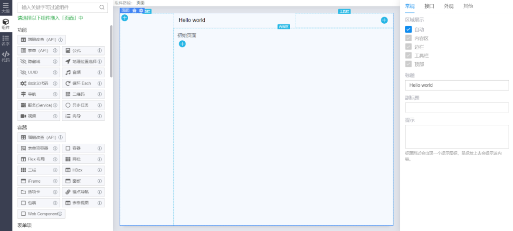Image resolution: width=513 pixels, height=231 pixels.
Task: Uncheck the 自动 region checkbox
Action: tap(408, 29)
